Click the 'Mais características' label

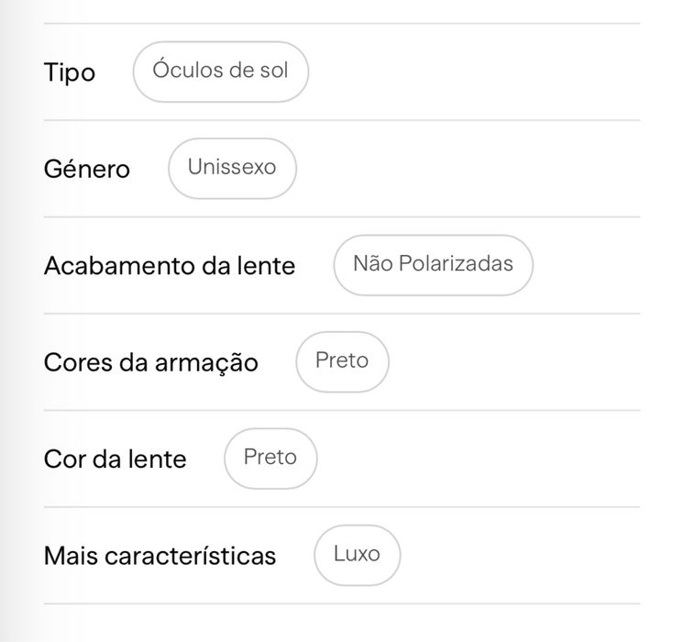point(160,556)
